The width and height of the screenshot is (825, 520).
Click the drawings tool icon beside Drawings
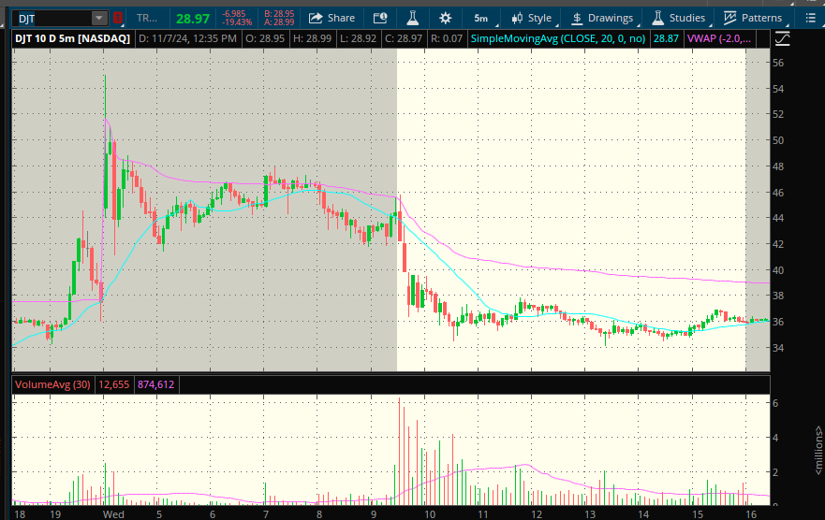(577, 19)
